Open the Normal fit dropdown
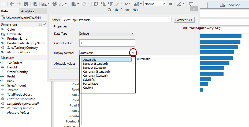 155,4
